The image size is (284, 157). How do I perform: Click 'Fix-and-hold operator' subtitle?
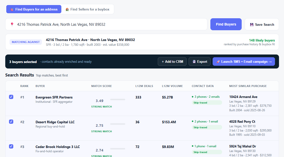click(x=50, y=151)
